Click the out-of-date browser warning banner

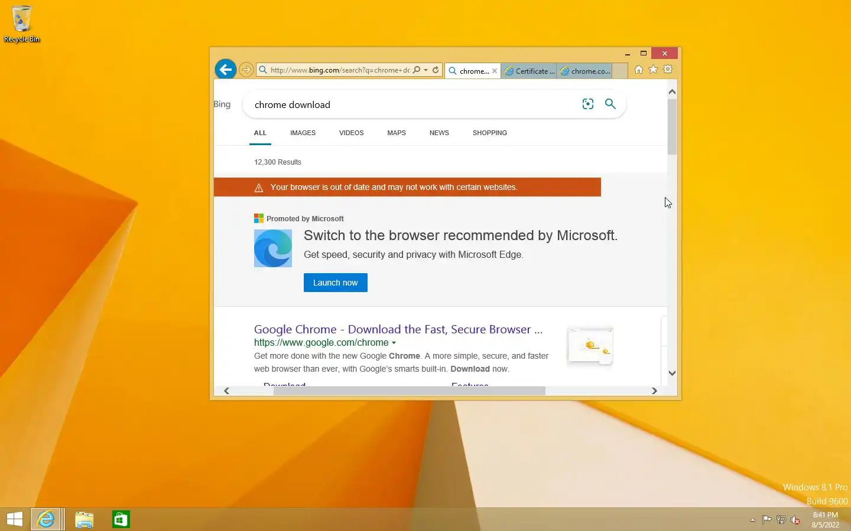[407, 187]
